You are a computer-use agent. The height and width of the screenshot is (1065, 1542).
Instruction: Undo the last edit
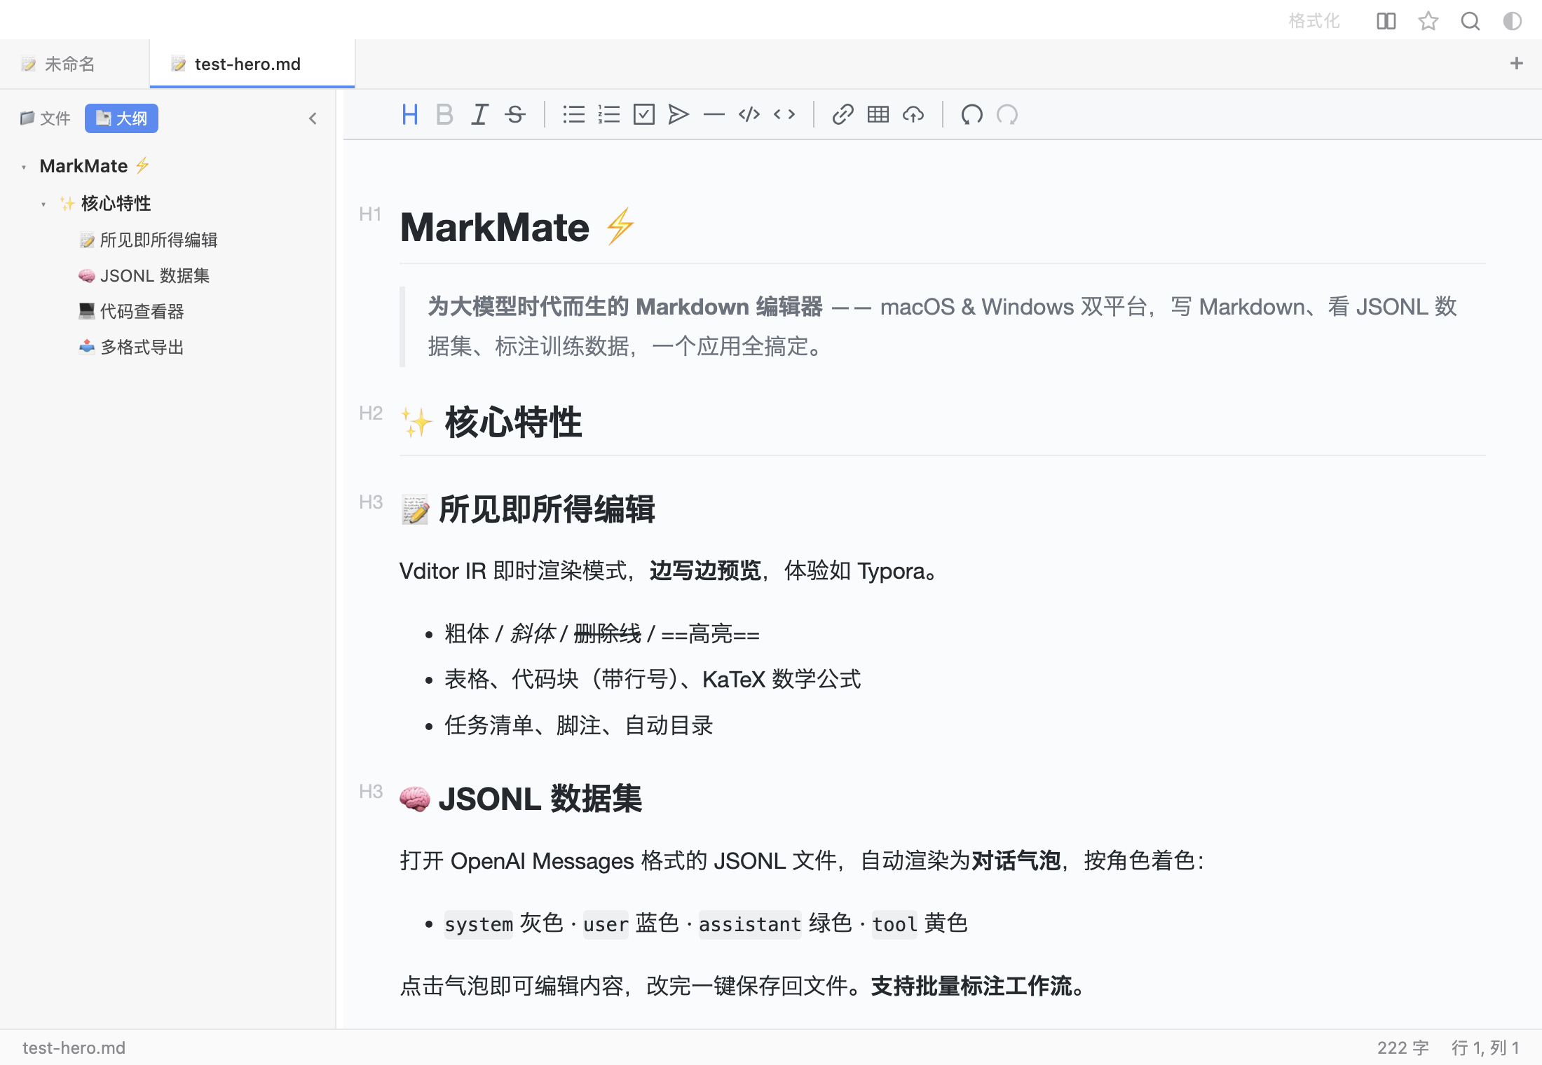point(971,114)
